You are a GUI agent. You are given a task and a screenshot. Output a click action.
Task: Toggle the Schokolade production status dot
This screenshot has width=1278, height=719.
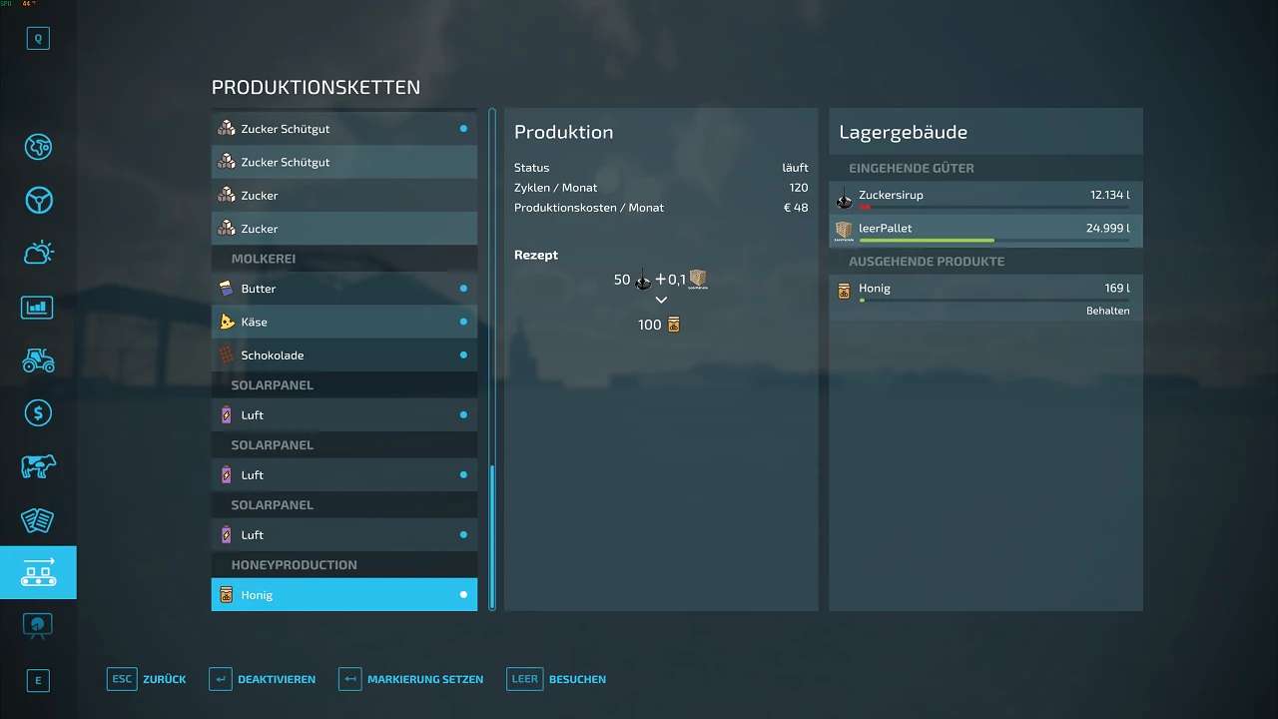click(x=463, y=356)
